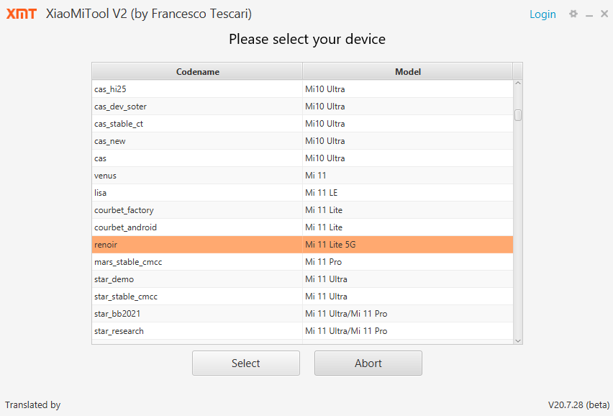Select the courbet_factory Mi 11 Lite row
Image resolution: width=613 pixels, height=416 pixels.
coord(302,210)
